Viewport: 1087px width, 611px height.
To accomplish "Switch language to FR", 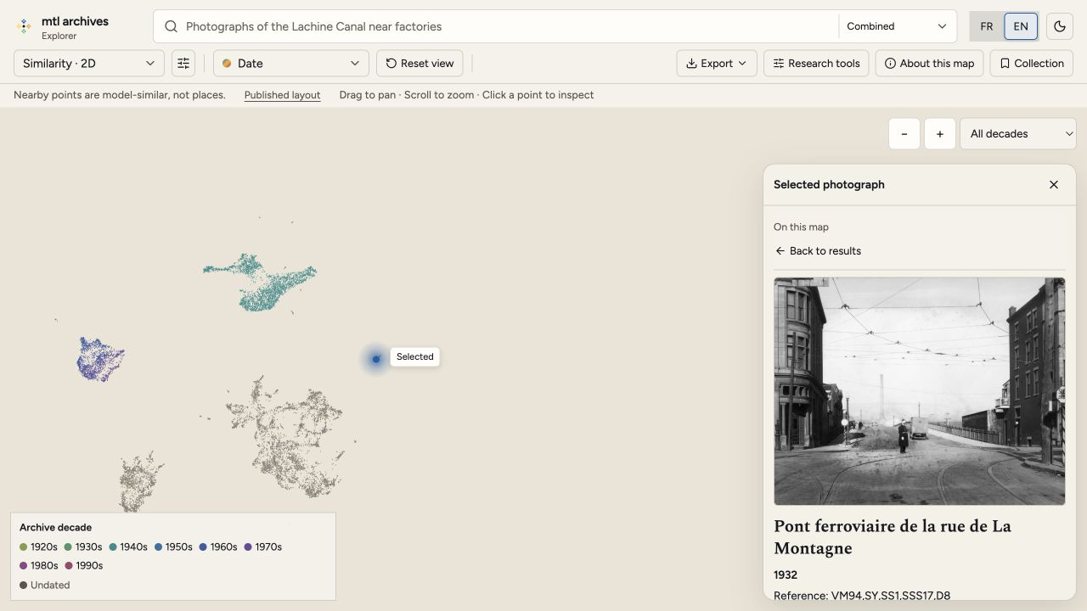I will coord(987,26).
